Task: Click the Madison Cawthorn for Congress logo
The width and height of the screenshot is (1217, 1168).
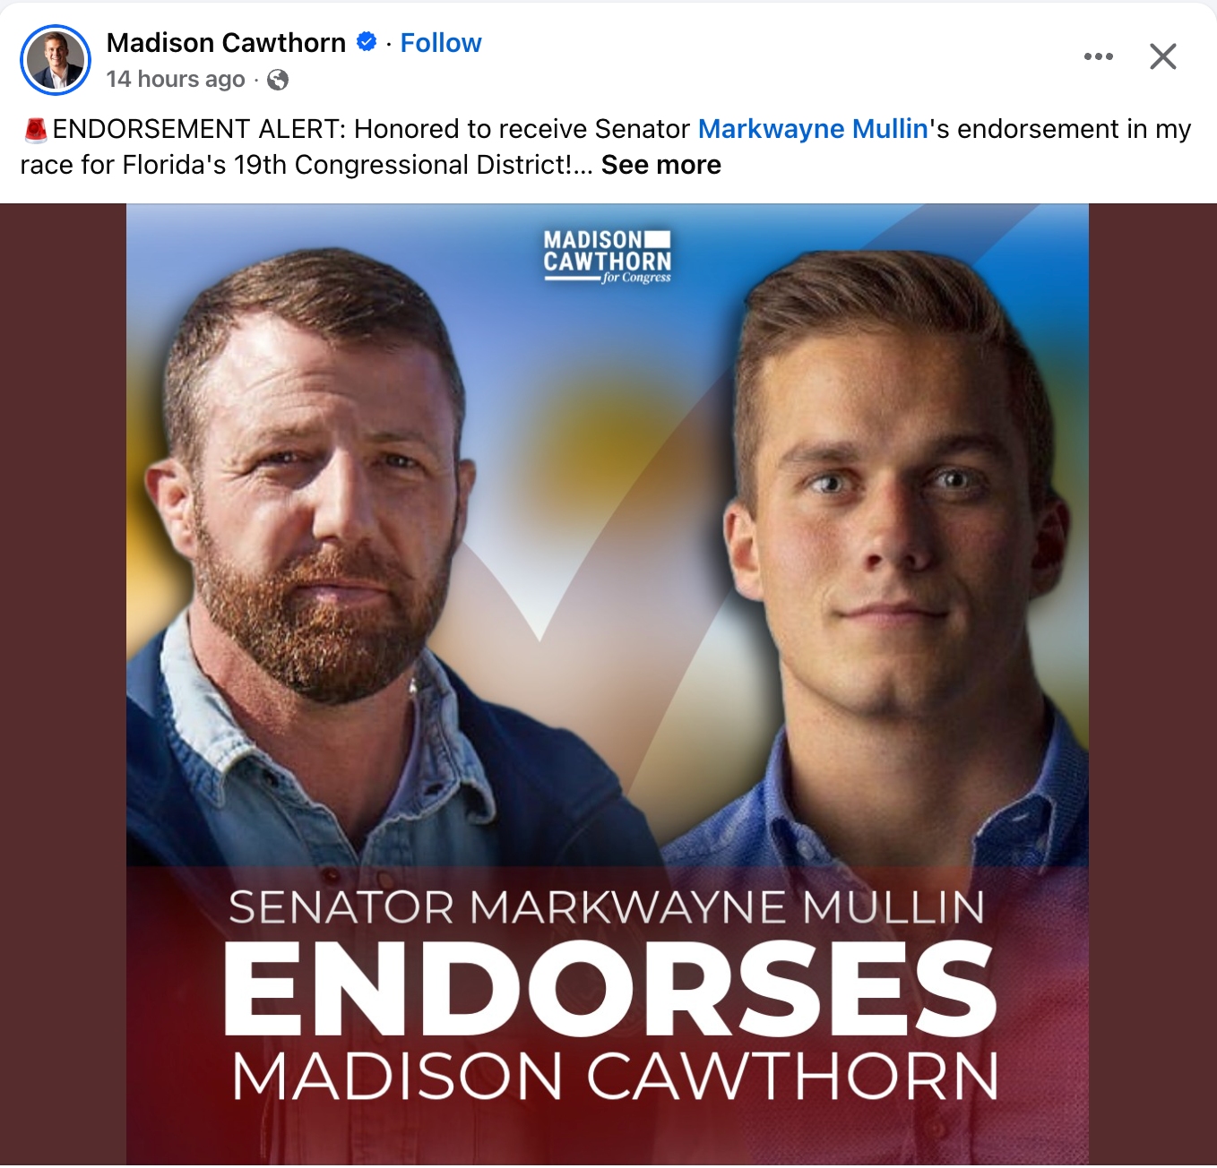Action: [x=607, y=257]
